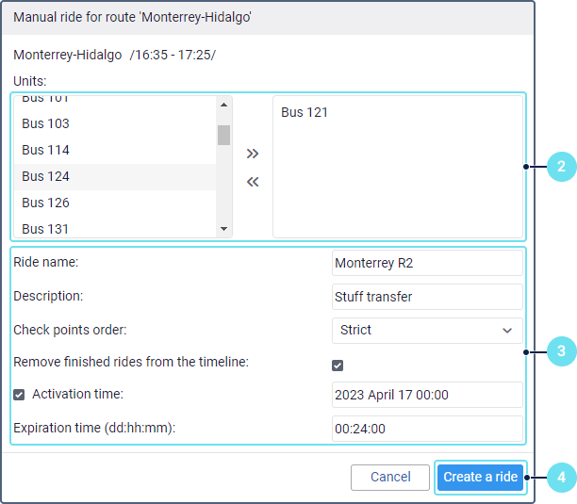Image resolution: width=577 pixels, height=504 pixels.
Task: Click callout marker number 3
Action: coord(561,351)
